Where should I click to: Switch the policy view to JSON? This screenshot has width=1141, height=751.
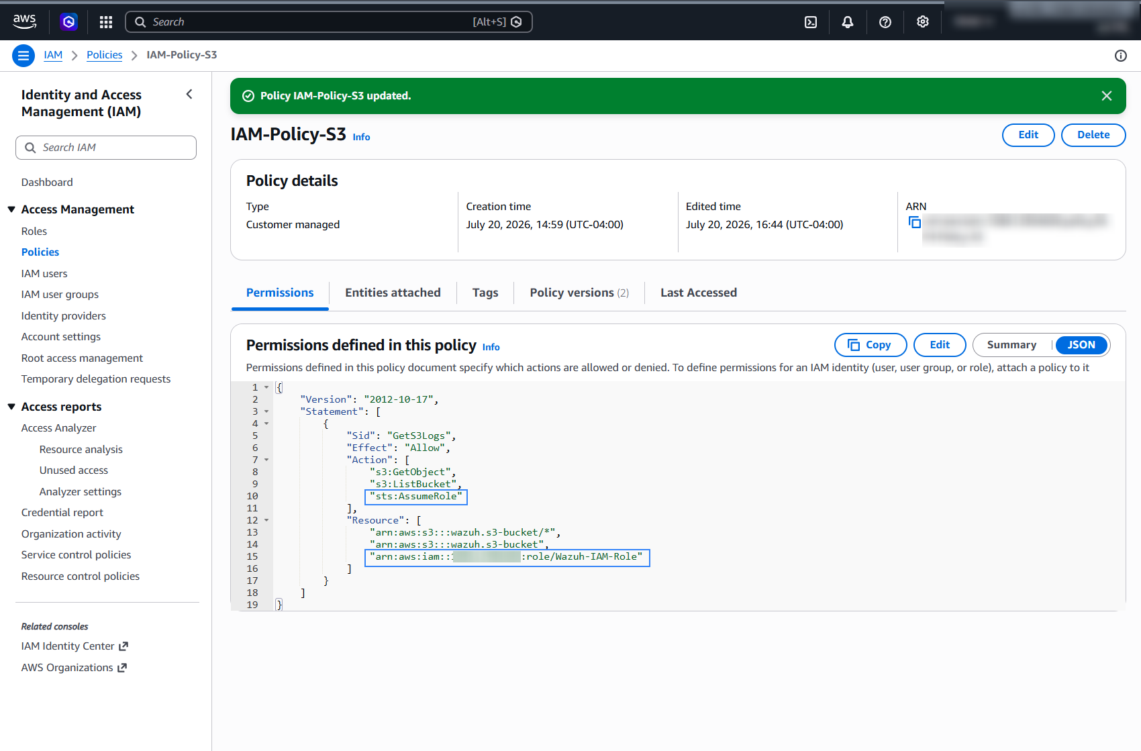[x=1081, y=345]
